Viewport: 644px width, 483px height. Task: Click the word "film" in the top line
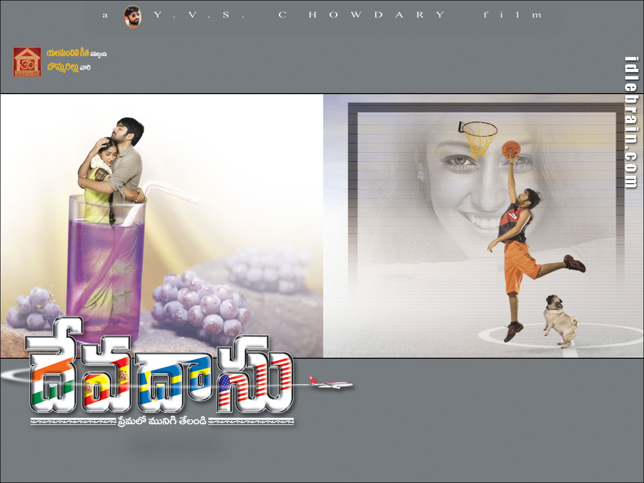(512, 15)
